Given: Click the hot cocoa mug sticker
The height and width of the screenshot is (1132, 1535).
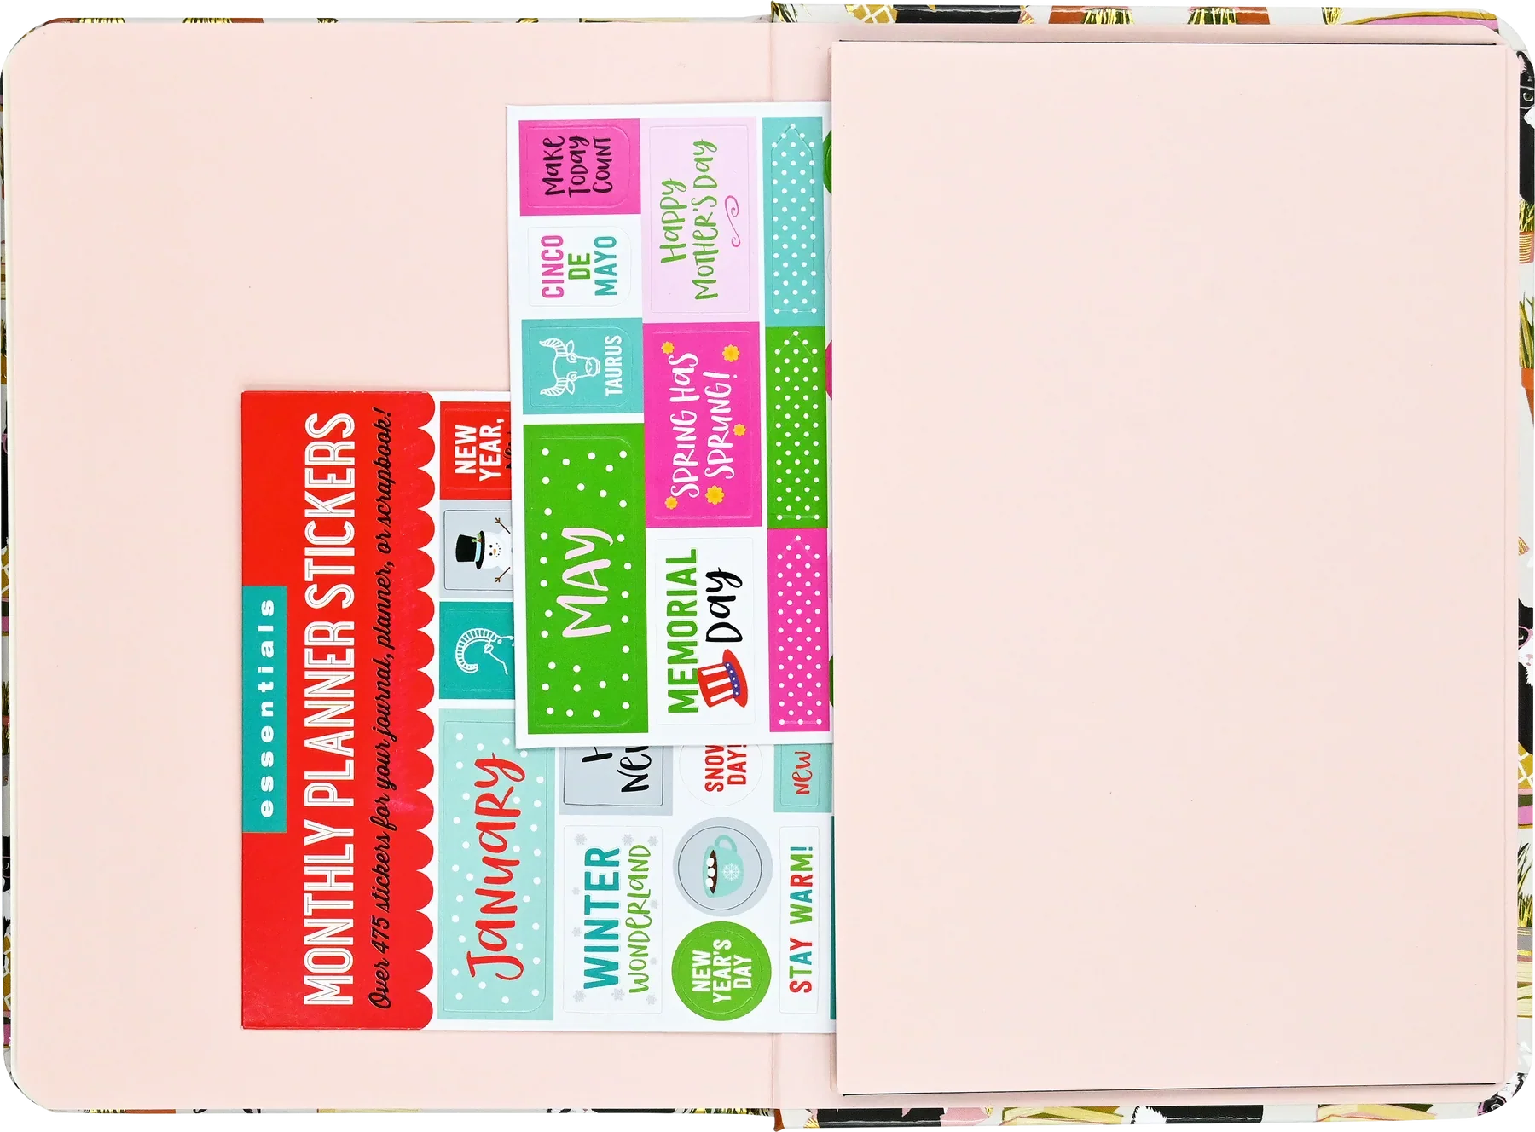Looking at the screenshot, I should click(722, 866).
